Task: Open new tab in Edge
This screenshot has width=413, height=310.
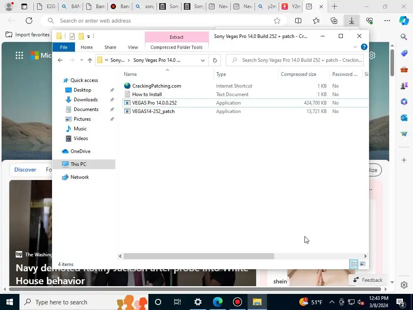Action: pyautogui.click(x=334, y=6)
